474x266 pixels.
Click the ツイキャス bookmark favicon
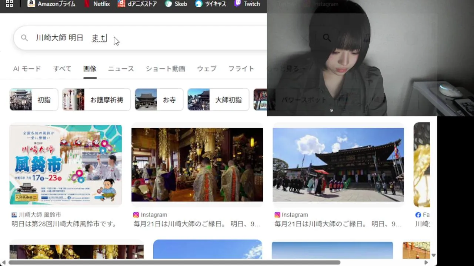(x=199, y=4)
